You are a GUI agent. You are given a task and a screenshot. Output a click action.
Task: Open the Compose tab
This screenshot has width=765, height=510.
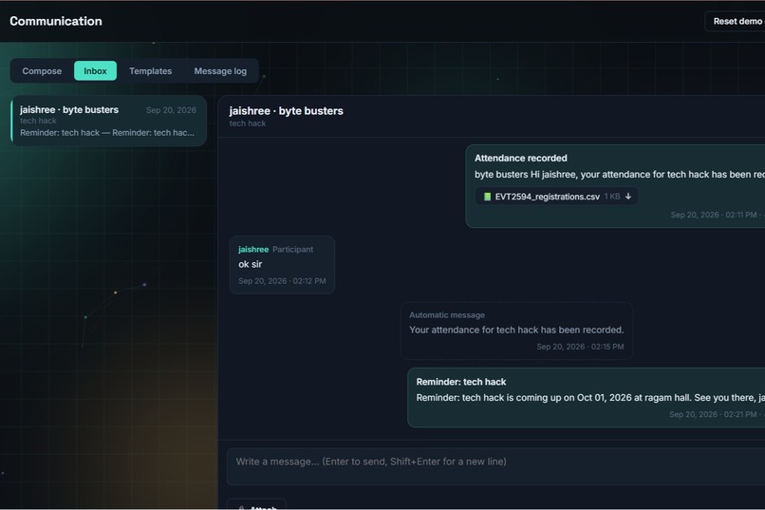click(42, 71)
